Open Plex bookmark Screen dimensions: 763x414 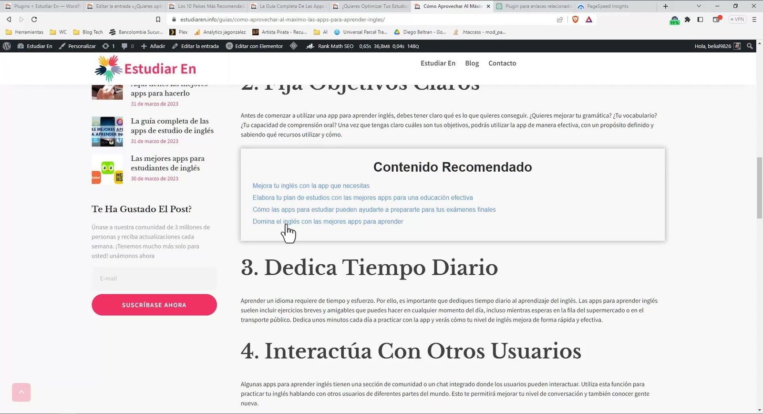[178, 32]
